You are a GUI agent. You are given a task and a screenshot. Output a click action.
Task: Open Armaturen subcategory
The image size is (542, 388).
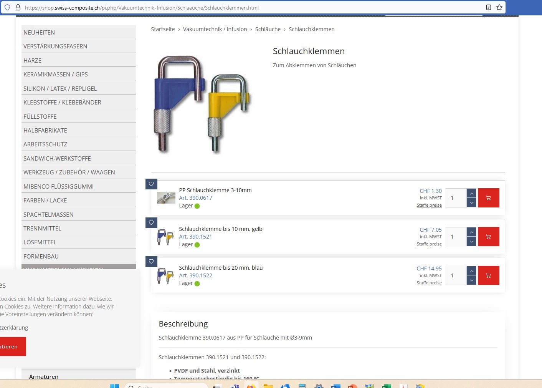point(79,376)
